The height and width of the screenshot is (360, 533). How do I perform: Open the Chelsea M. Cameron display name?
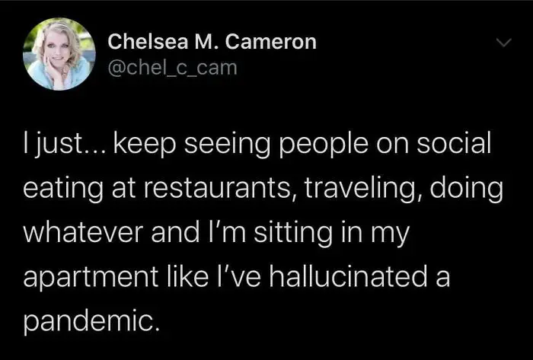[x=212, y=42]
